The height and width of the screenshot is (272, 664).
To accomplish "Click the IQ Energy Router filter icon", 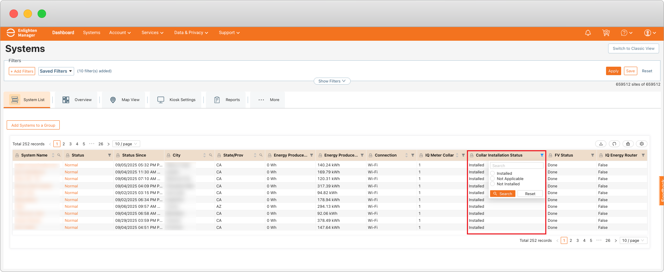I will tap(643, 155).
